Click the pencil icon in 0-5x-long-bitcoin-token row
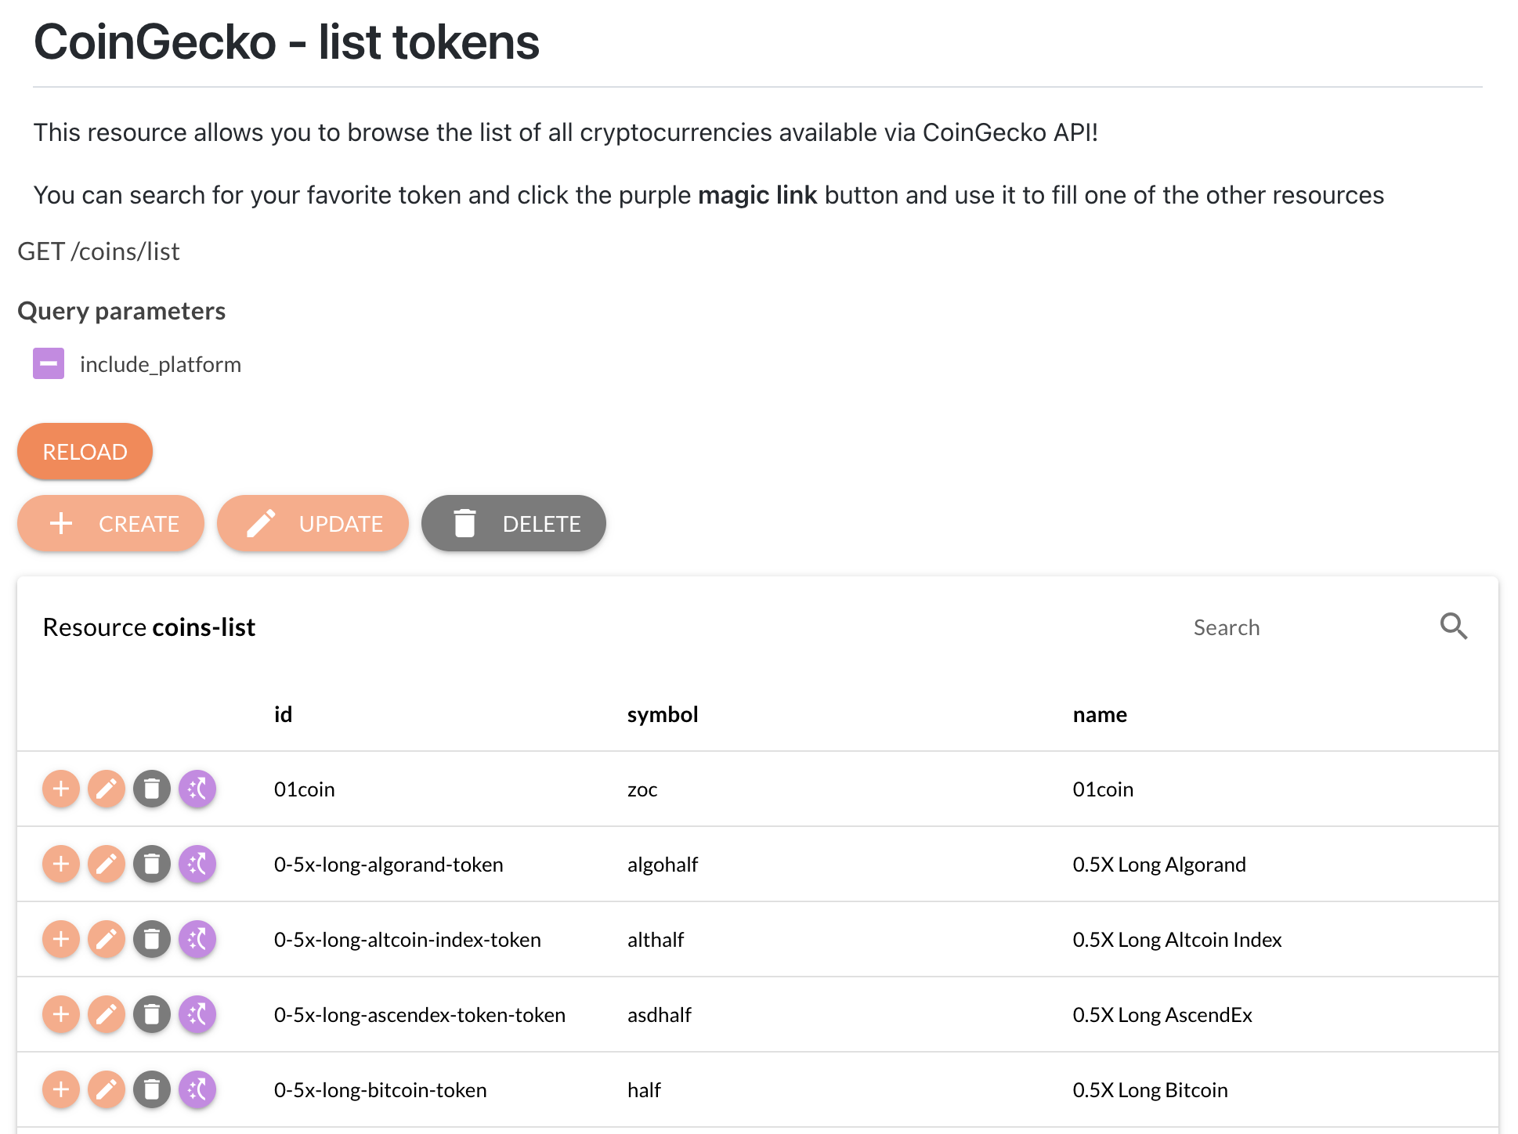The width and height of the screenshot is (1518, 1134). tap(107, 1089)
